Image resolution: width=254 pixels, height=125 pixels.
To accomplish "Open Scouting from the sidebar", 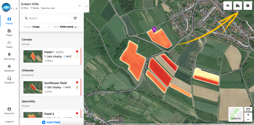I will pos(9,56).
